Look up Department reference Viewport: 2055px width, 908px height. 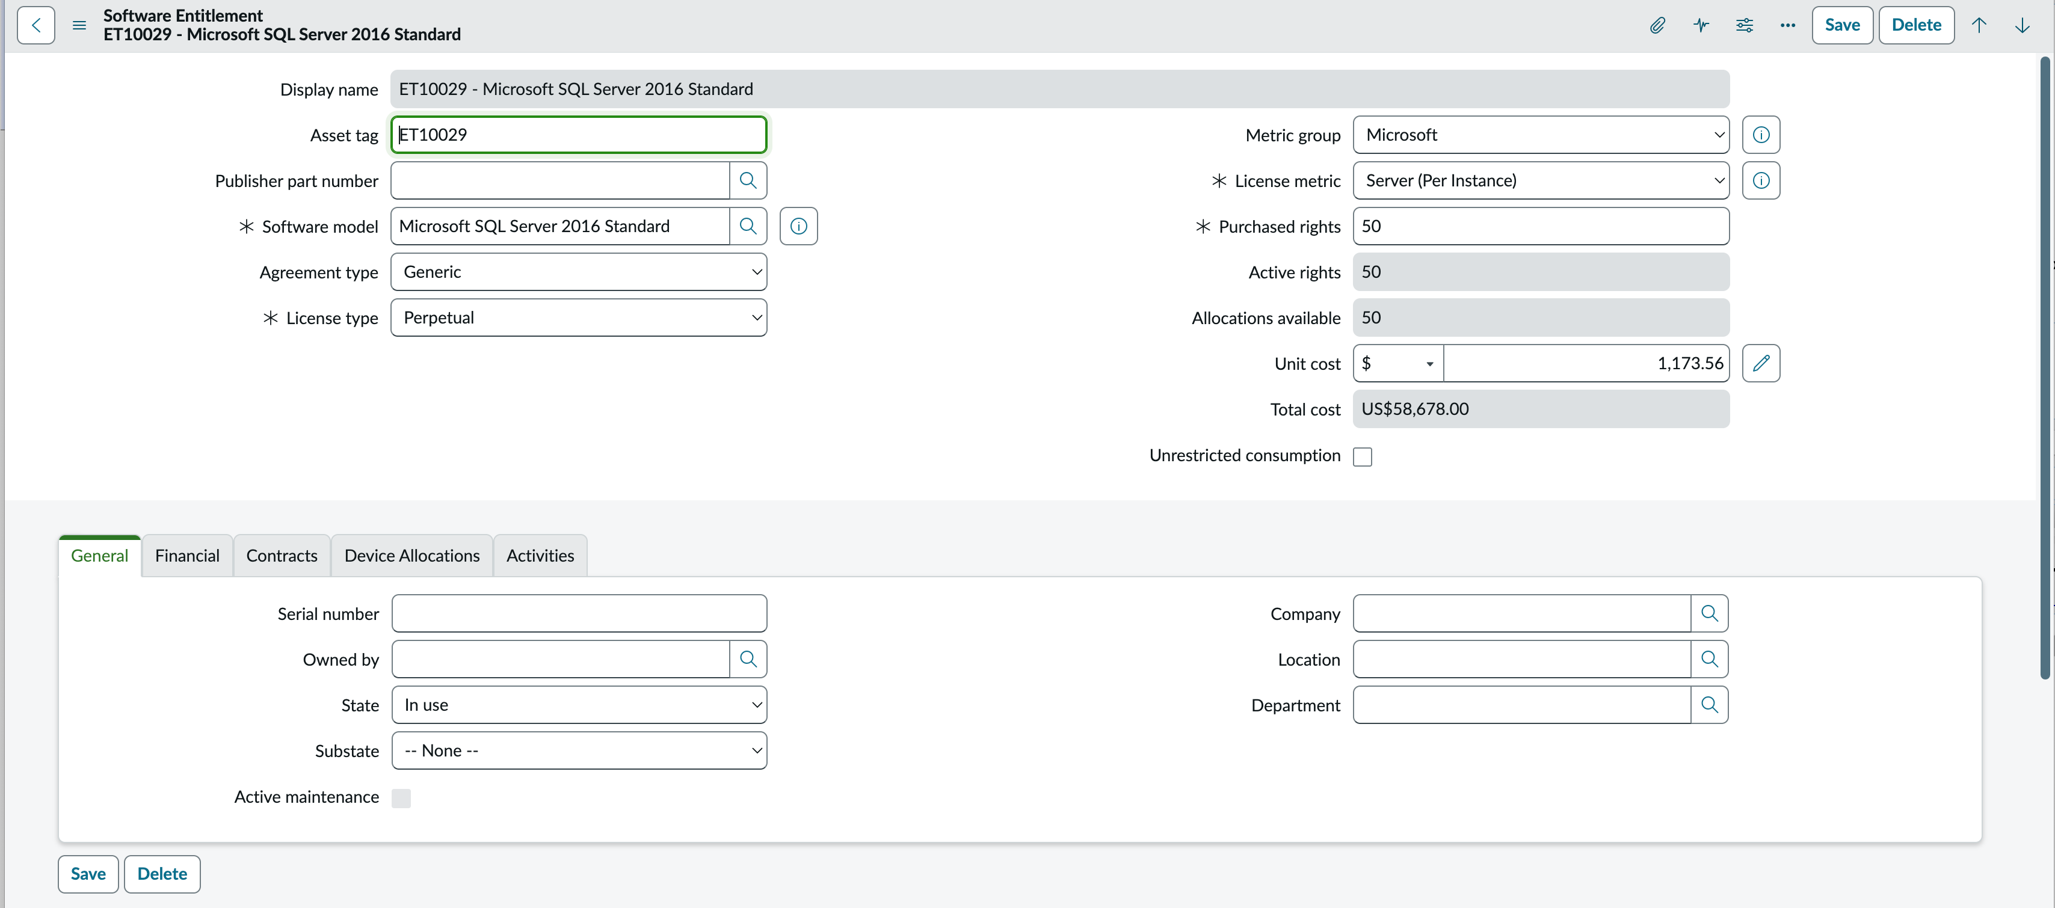1708,705
